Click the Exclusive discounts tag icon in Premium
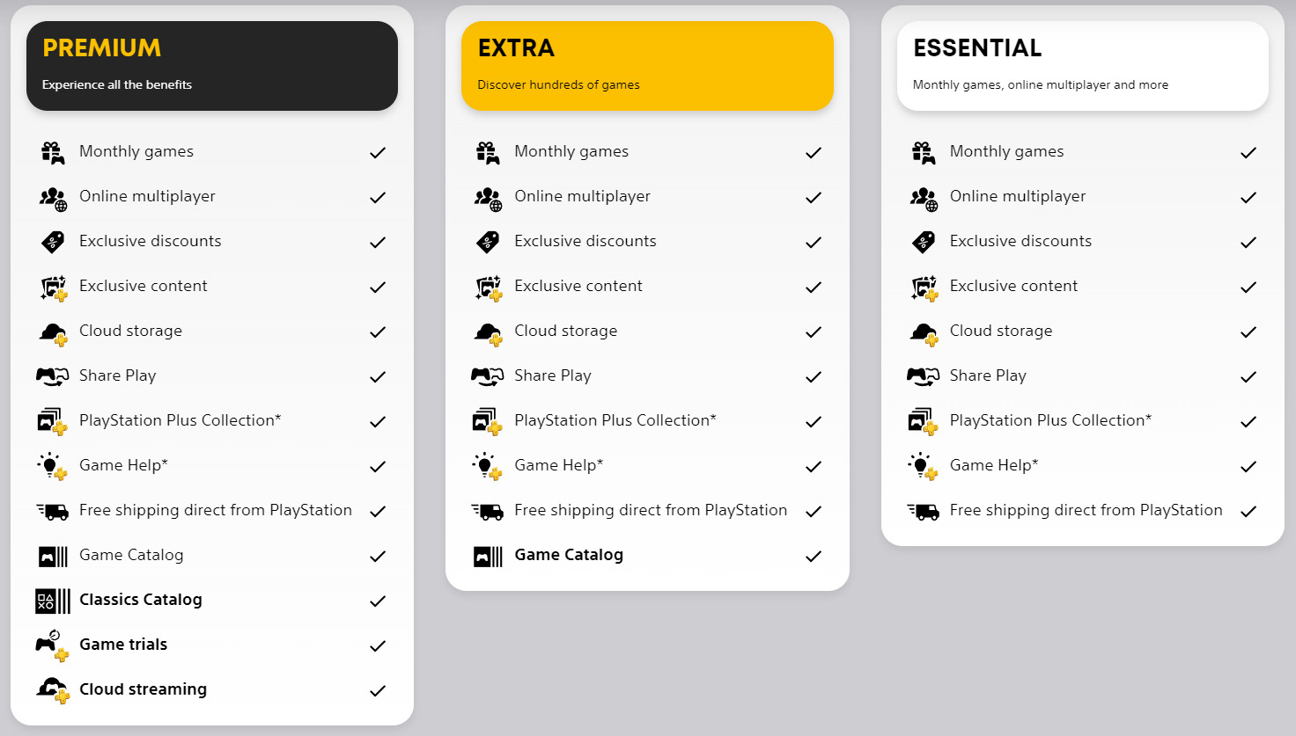The image size is (1296, 736). 52,242
